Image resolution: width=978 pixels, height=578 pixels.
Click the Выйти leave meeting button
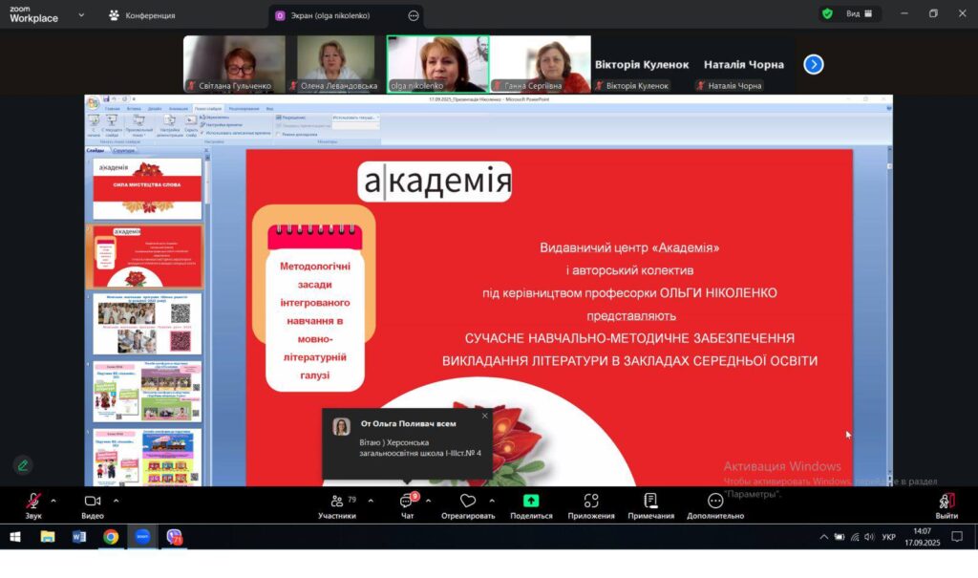coord(946,502)
